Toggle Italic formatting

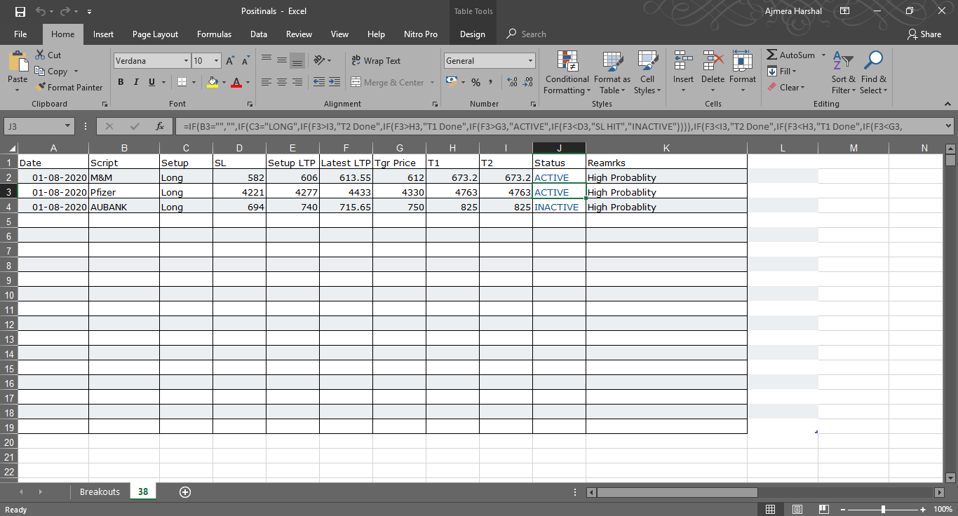click(136, 82)
